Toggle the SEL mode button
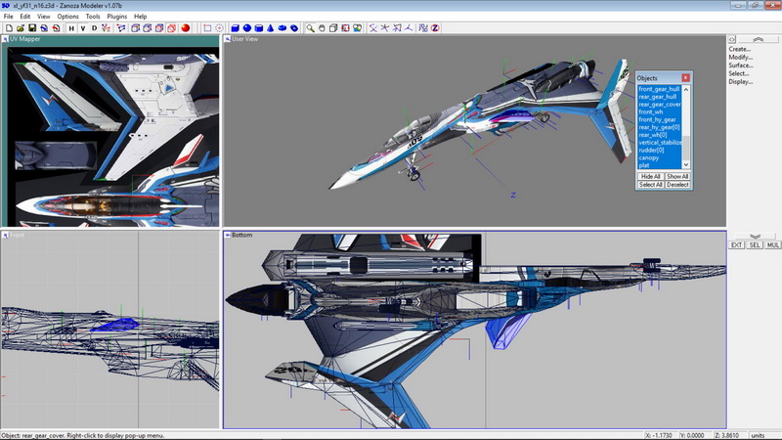This screenshot has height=440, width=782. coord(755,245)
